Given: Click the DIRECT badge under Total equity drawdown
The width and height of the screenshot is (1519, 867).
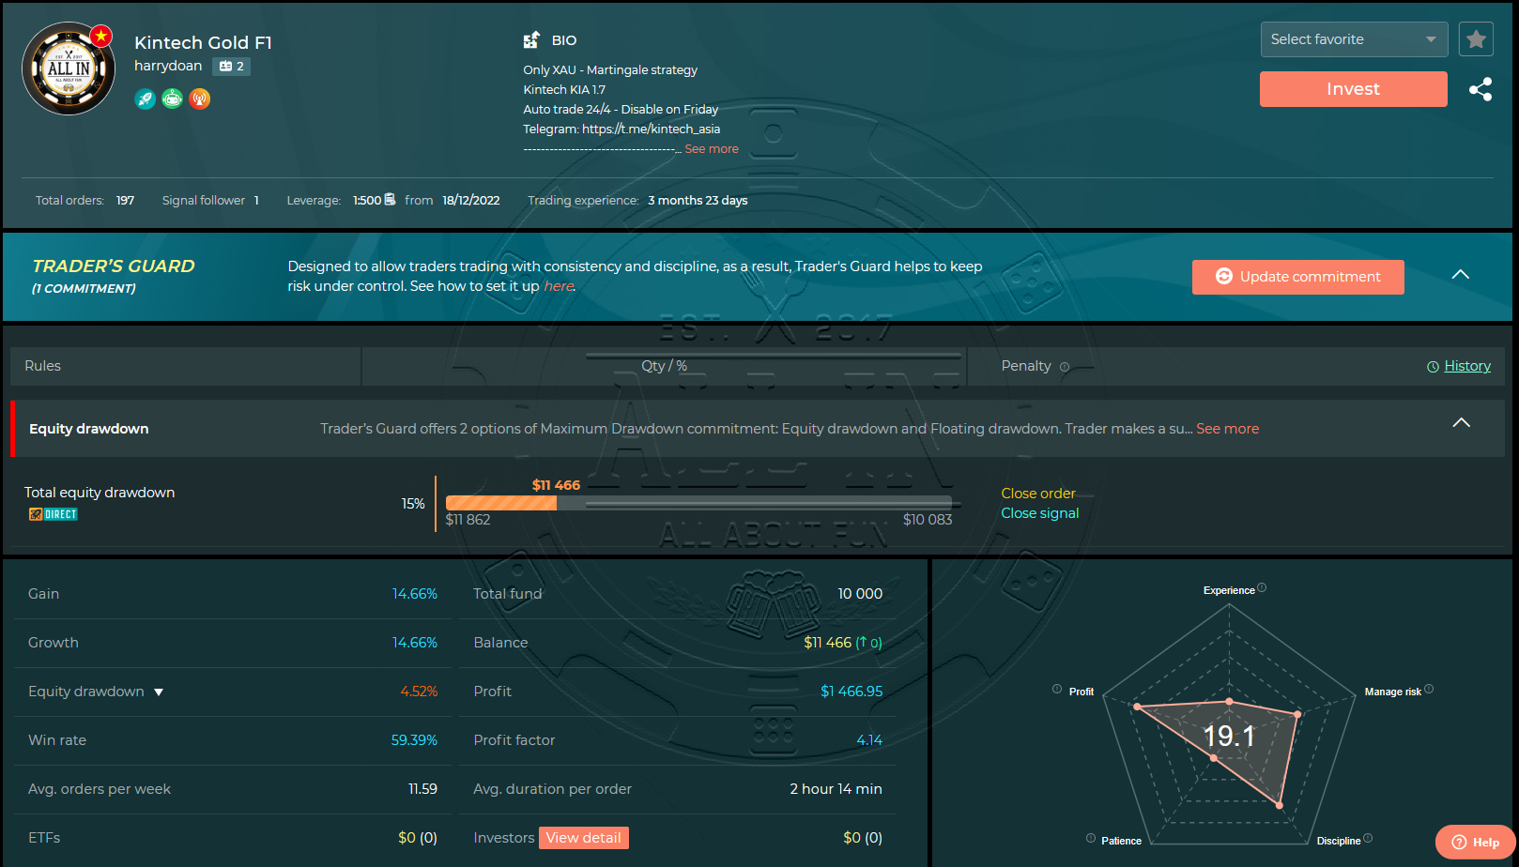Looking at the screenshot, I should point(54,514).
